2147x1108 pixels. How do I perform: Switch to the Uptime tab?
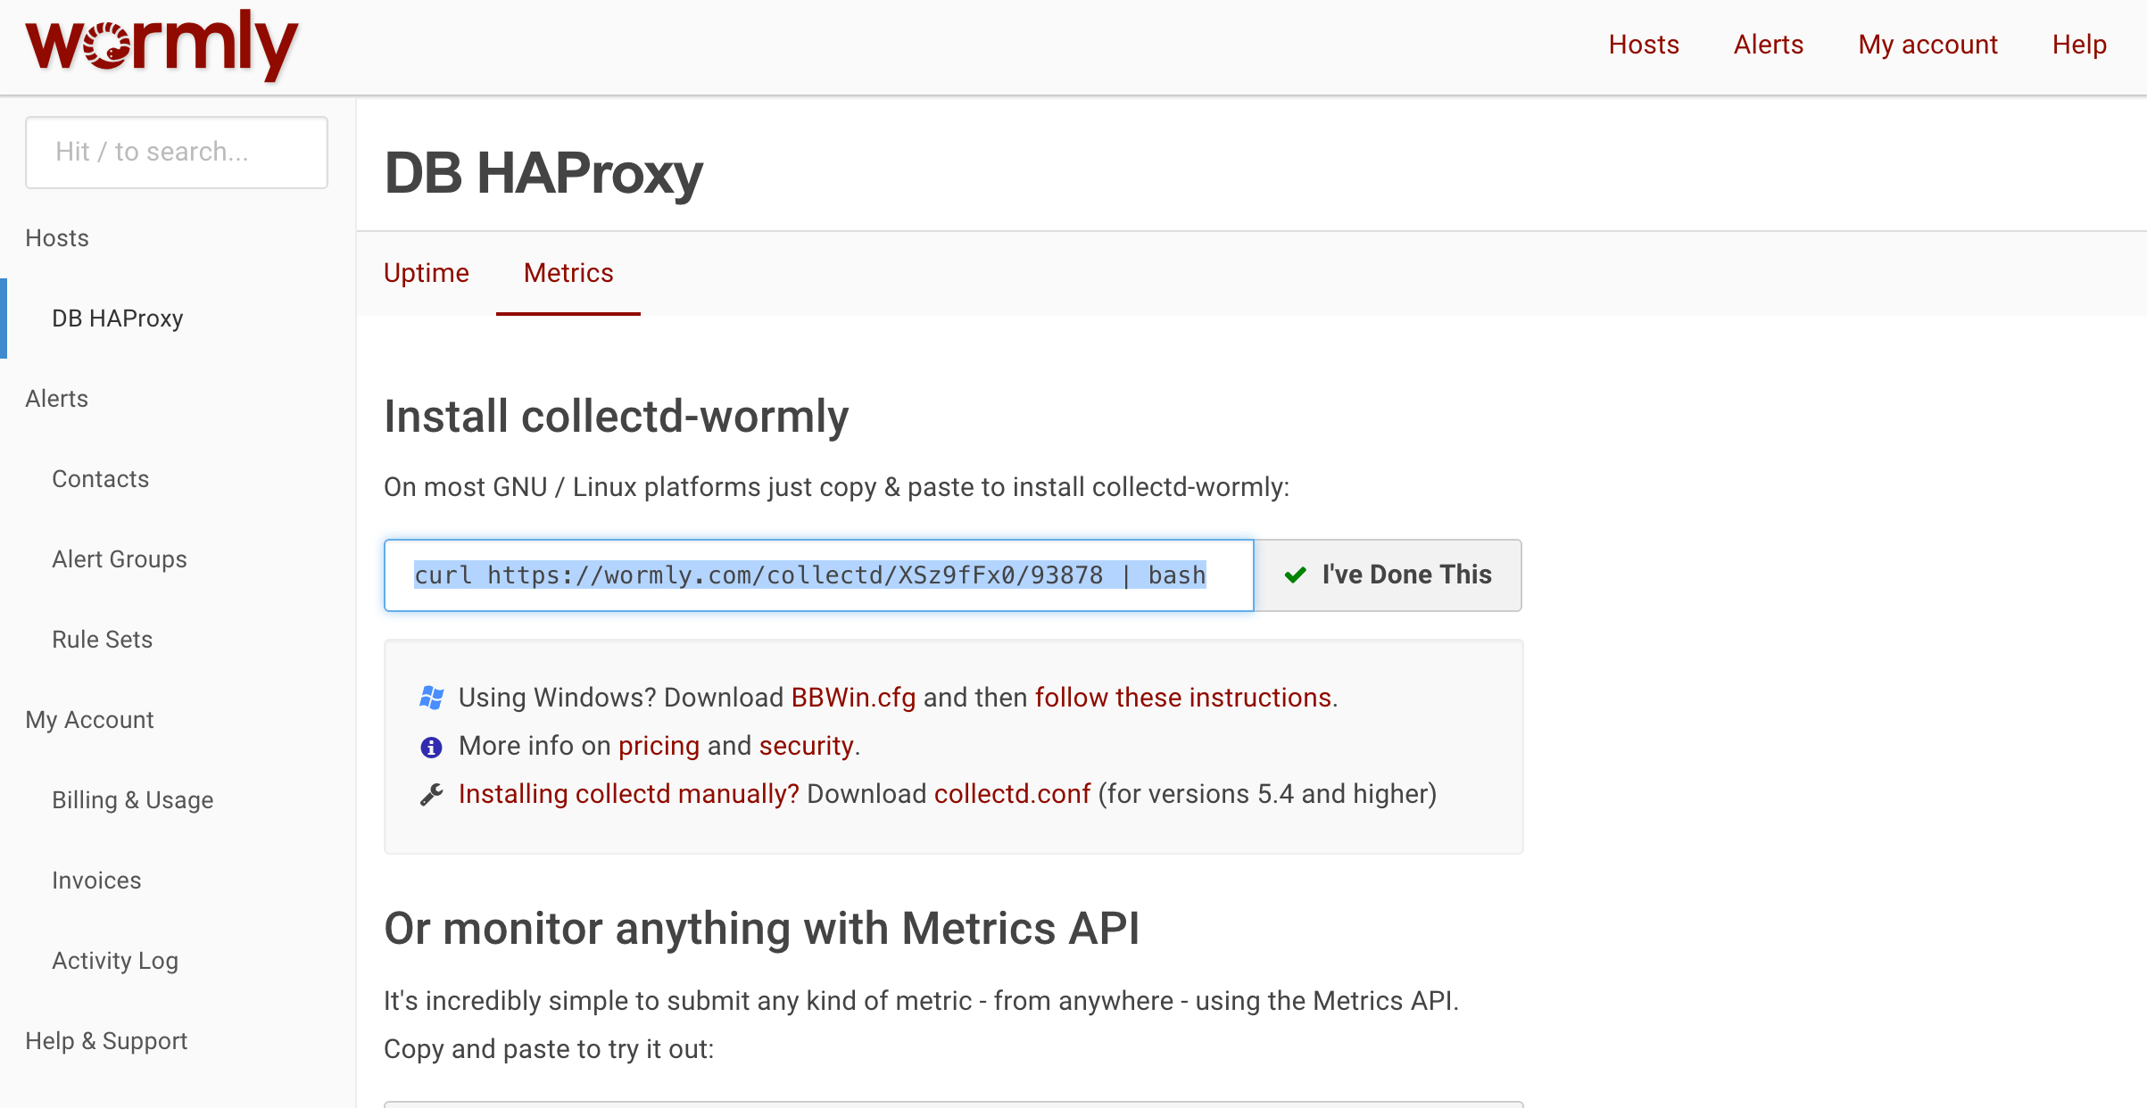[x=426, y=273]
